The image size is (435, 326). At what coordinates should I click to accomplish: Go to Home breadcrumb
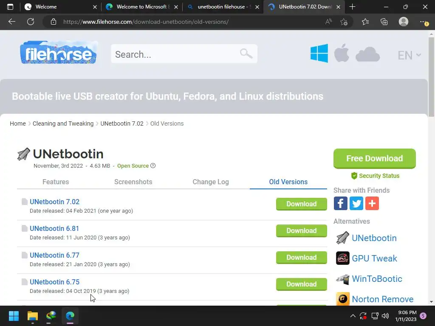click(x=18, y=124)
